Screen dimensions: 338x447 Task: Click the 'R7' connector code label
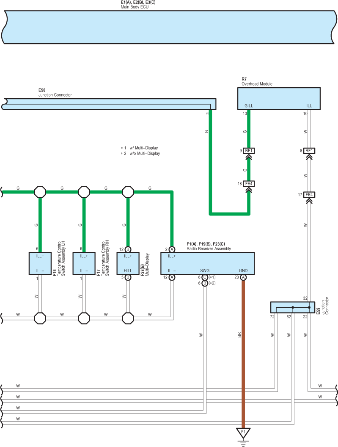tap(244, 79)
